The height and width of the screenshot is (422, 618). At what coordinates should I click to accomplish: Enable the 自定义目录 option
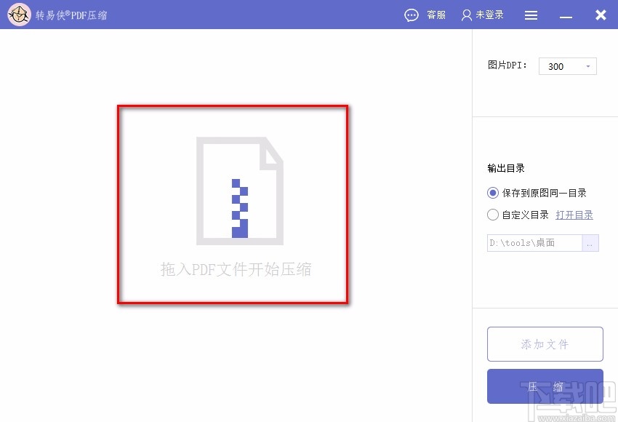pos(491,214)
